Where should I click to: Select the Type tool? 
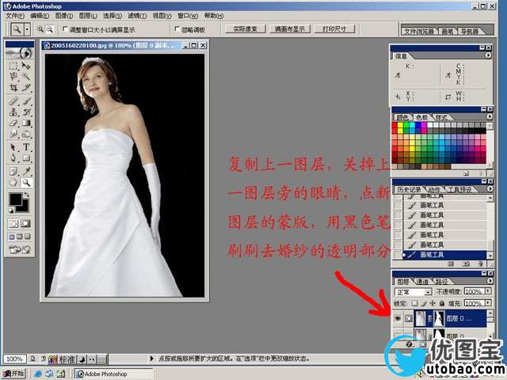(x=26, y=147)
